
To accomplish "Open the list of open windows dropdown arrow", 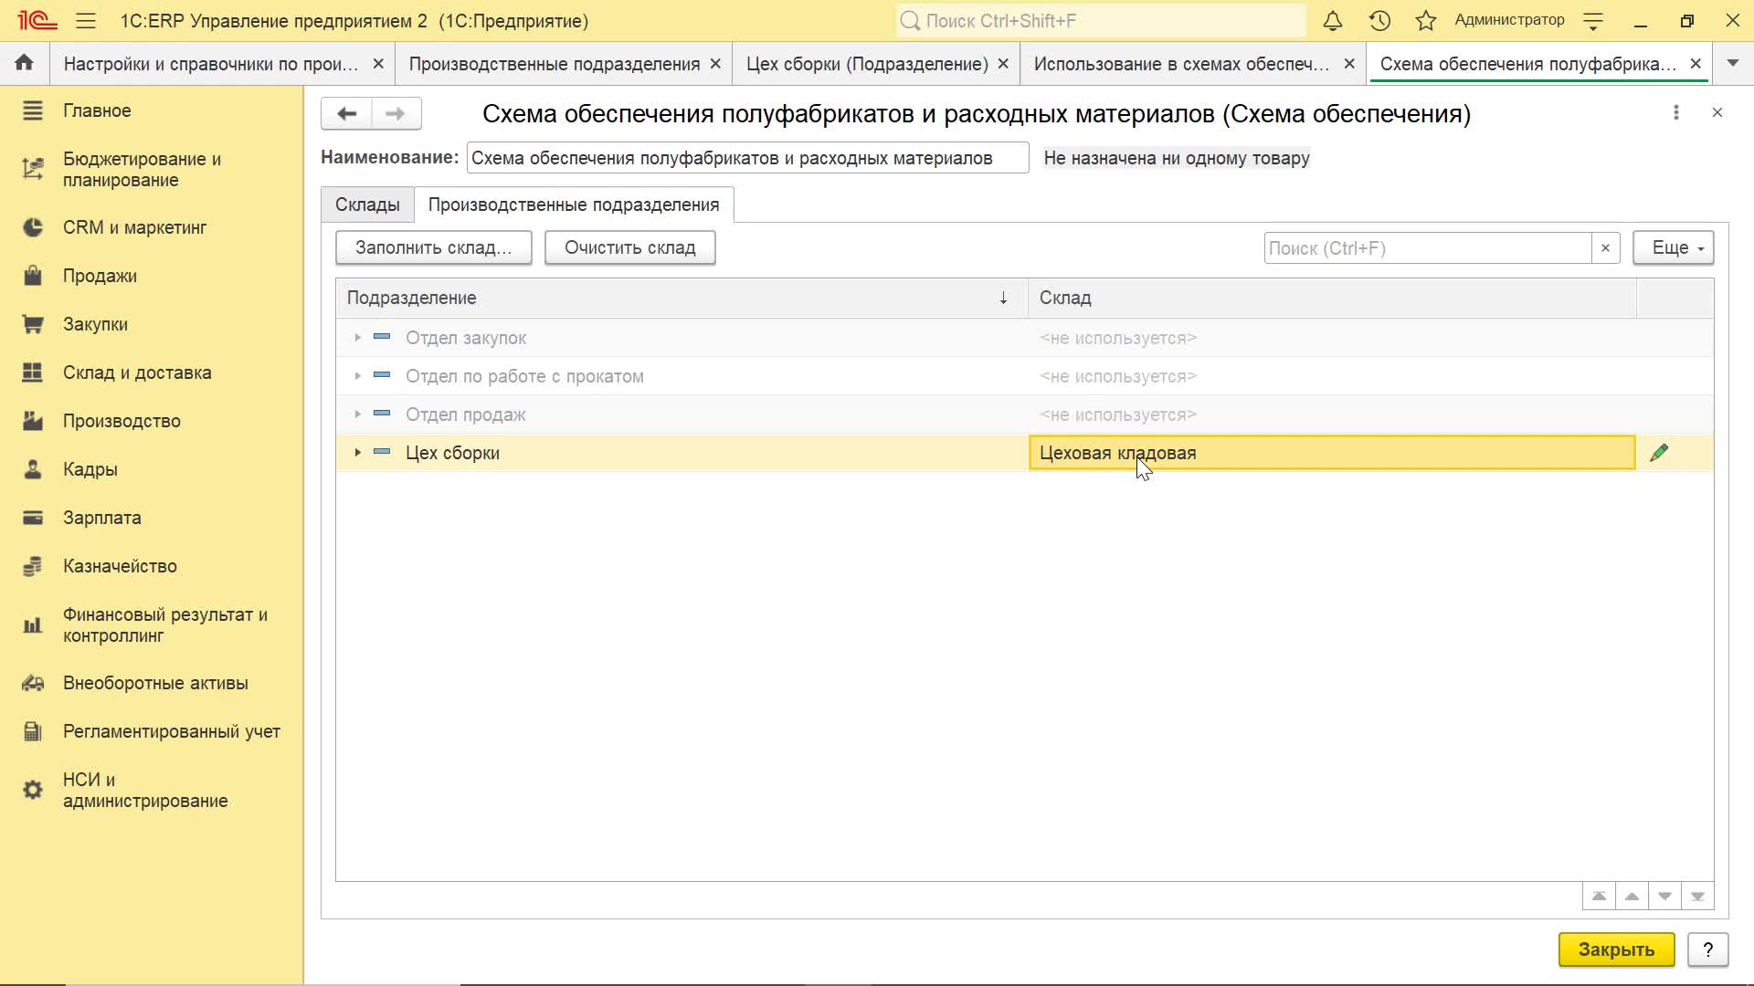I will tap(1733, 64).
